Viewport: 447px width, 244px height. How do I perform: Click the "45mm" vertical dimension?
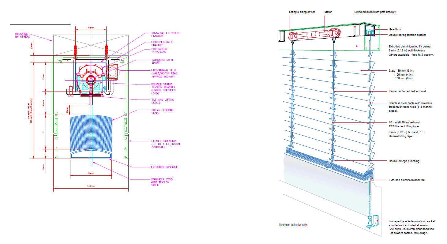click(44, 104)
